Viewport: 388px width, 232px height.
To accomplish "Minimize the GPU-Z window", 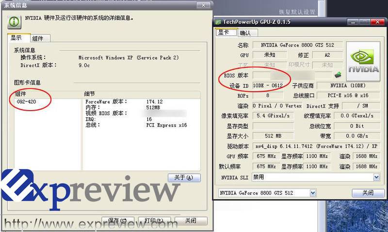I will pos(353,22).
